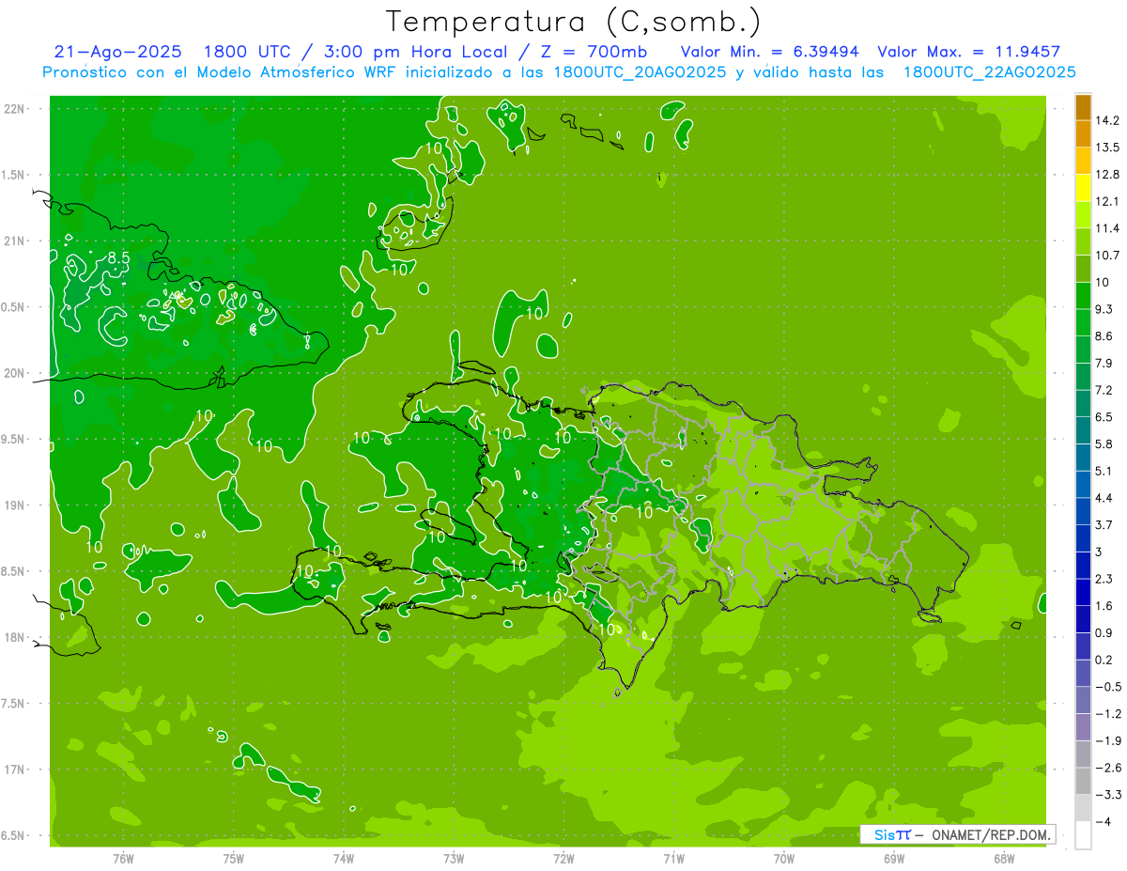
Task: Click the '9.3' colorbar value
Action: (x=1104, y=309)
